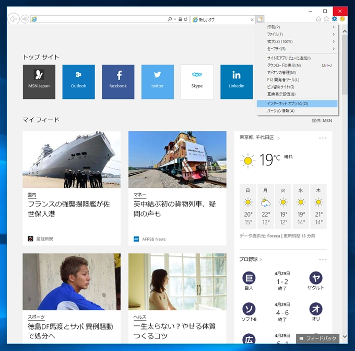355x351 pixels.
Task: Open headline 一生太らない？やせる体質つくるコツ
Action: point(174,331)
